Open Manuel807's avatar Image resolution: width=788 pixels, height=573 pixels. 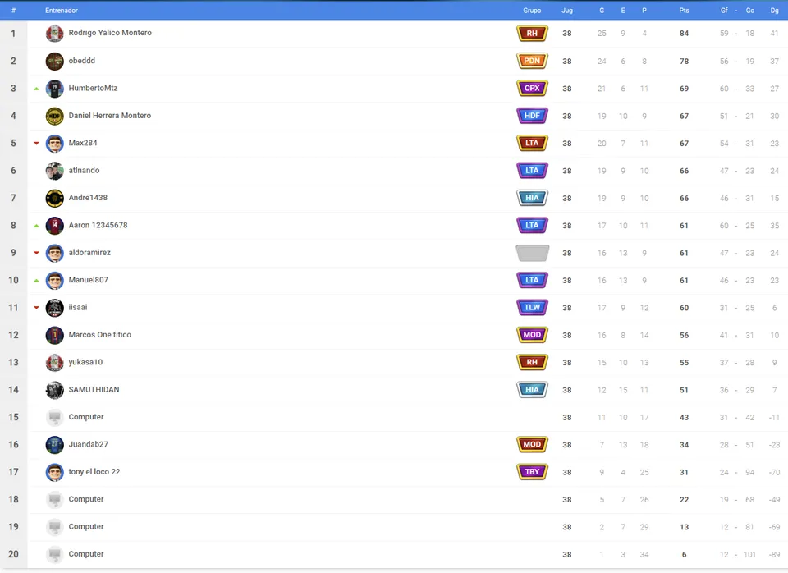pyautogui.click(x=54, y=280)
